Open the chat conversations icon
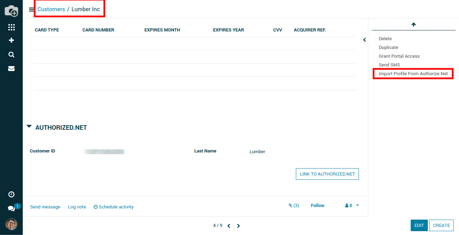The image size is (459, 235). (x=11, y=208)
